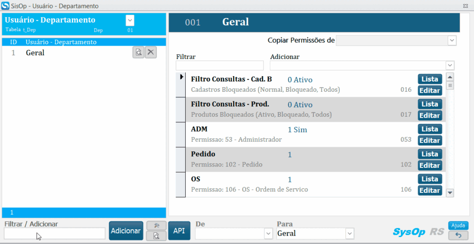Open the Copiar Permissões de dropdown

click(452, 41)
